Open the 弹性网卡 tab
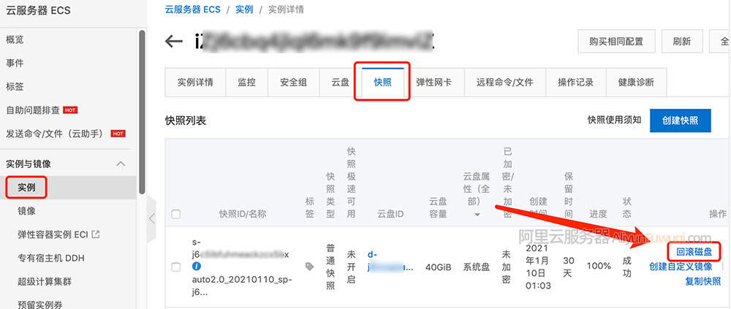731x309 pixels. [x=433, y=83]
